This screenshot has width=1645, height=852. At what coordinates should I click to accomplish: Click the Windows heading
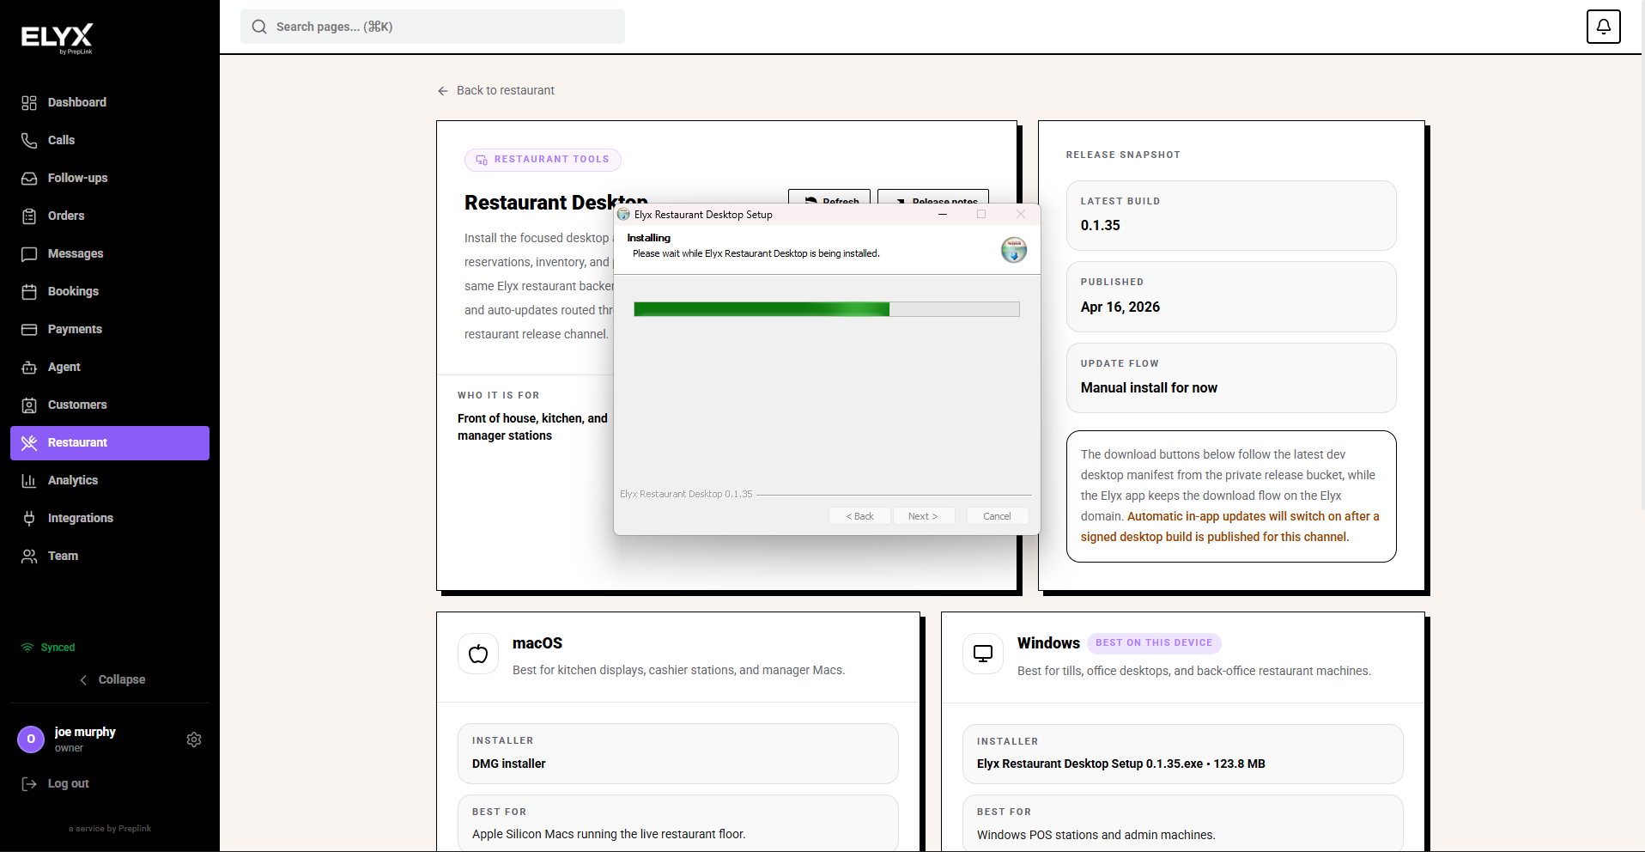coord(1048,643)
